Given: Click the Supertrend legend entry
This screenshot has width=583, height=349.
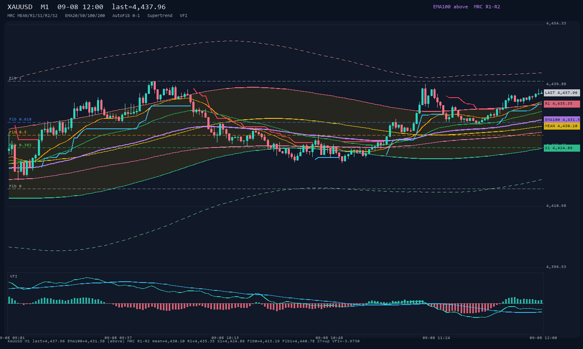Looking at the screenshot, I should pyautogui.click(x=160, y=15).
